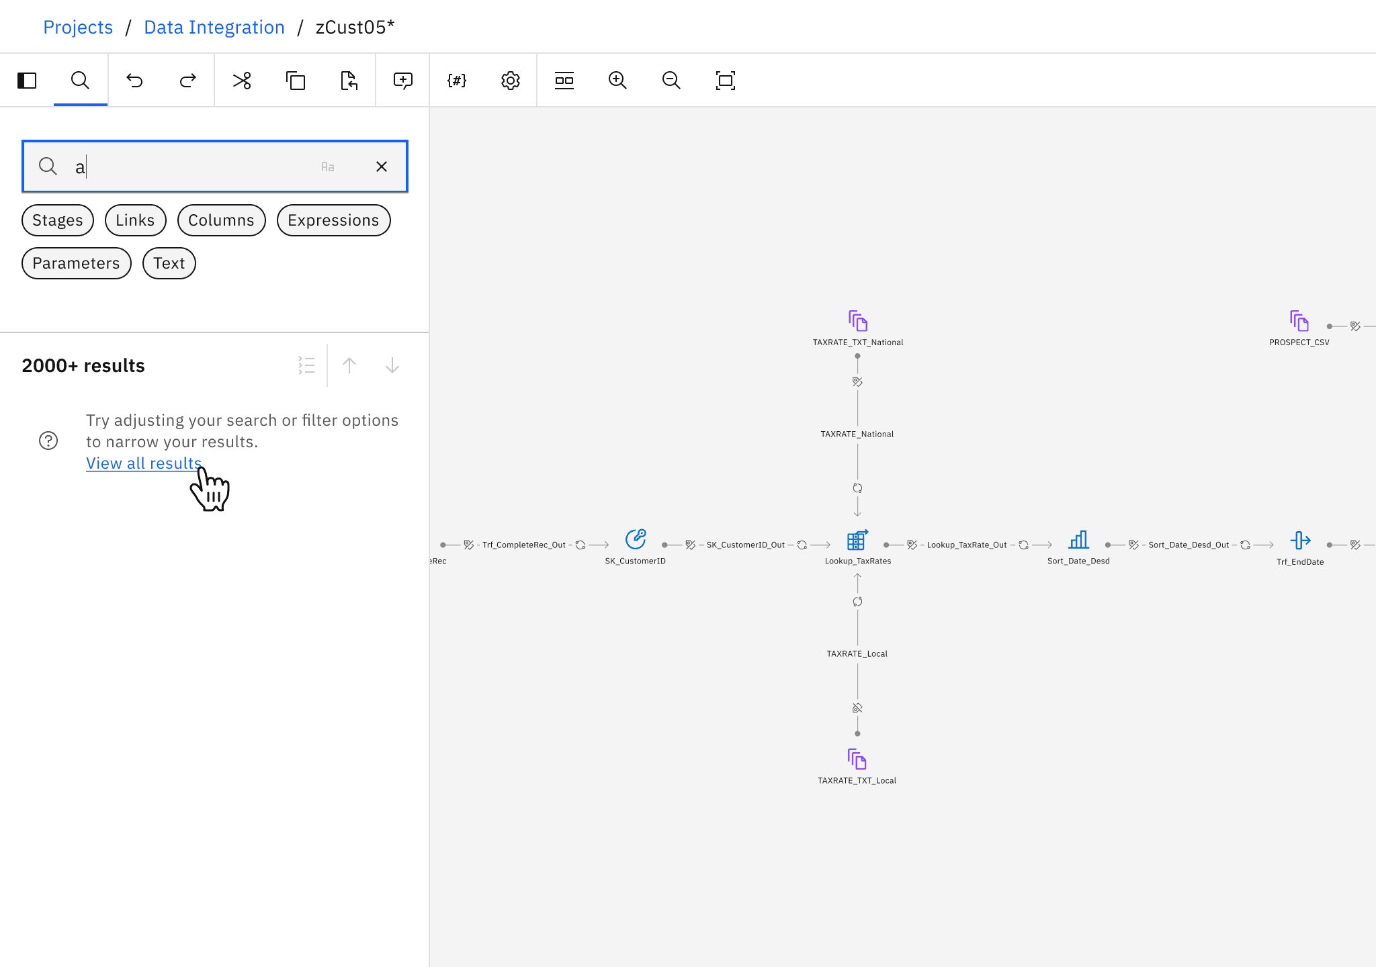This screenshot has height=967, width=1376.
Task: Click the paste clipboard icon
Action: coord(349,81)
